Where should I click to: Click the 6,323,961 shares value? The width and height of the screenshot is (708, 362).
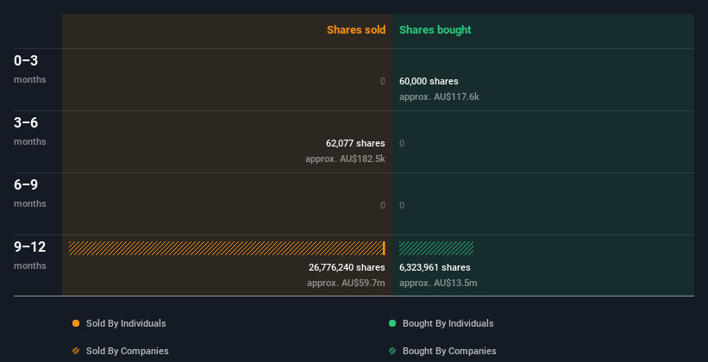click(435, 268)
